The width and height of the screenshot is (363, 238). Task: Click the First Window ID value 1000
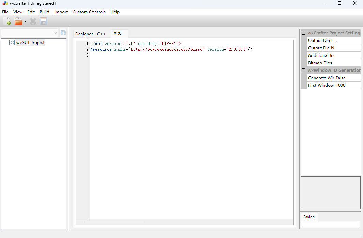pos(347,85)
